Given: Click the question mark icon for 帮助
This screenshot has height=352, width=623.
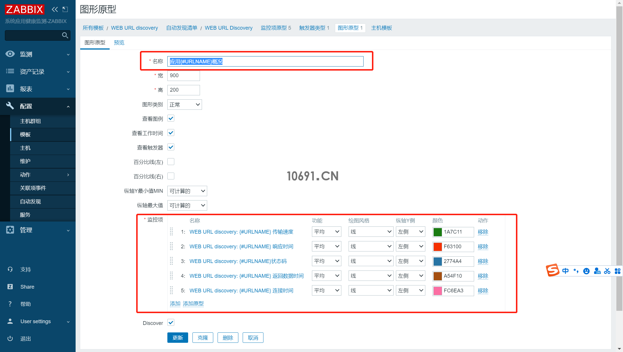Looking at the screenshot, I should click(x=10, y=304).
